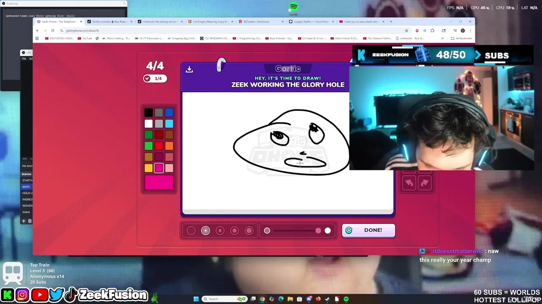Screen dimensions: 542x304
Task: Select the light pink color swatch
Action: 169,168
